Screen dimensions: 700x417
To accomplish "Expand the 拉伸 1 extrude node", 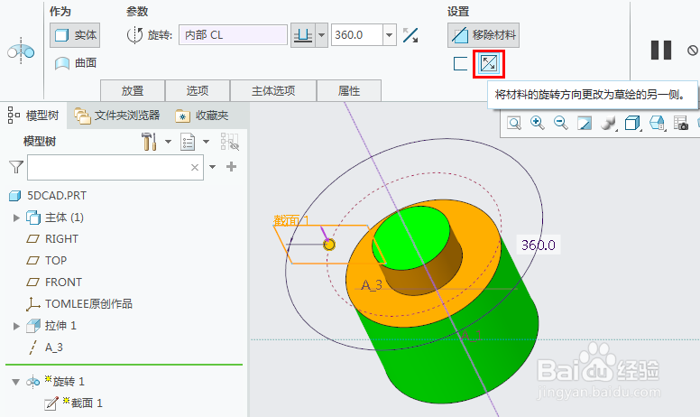I will pos(16,327).
